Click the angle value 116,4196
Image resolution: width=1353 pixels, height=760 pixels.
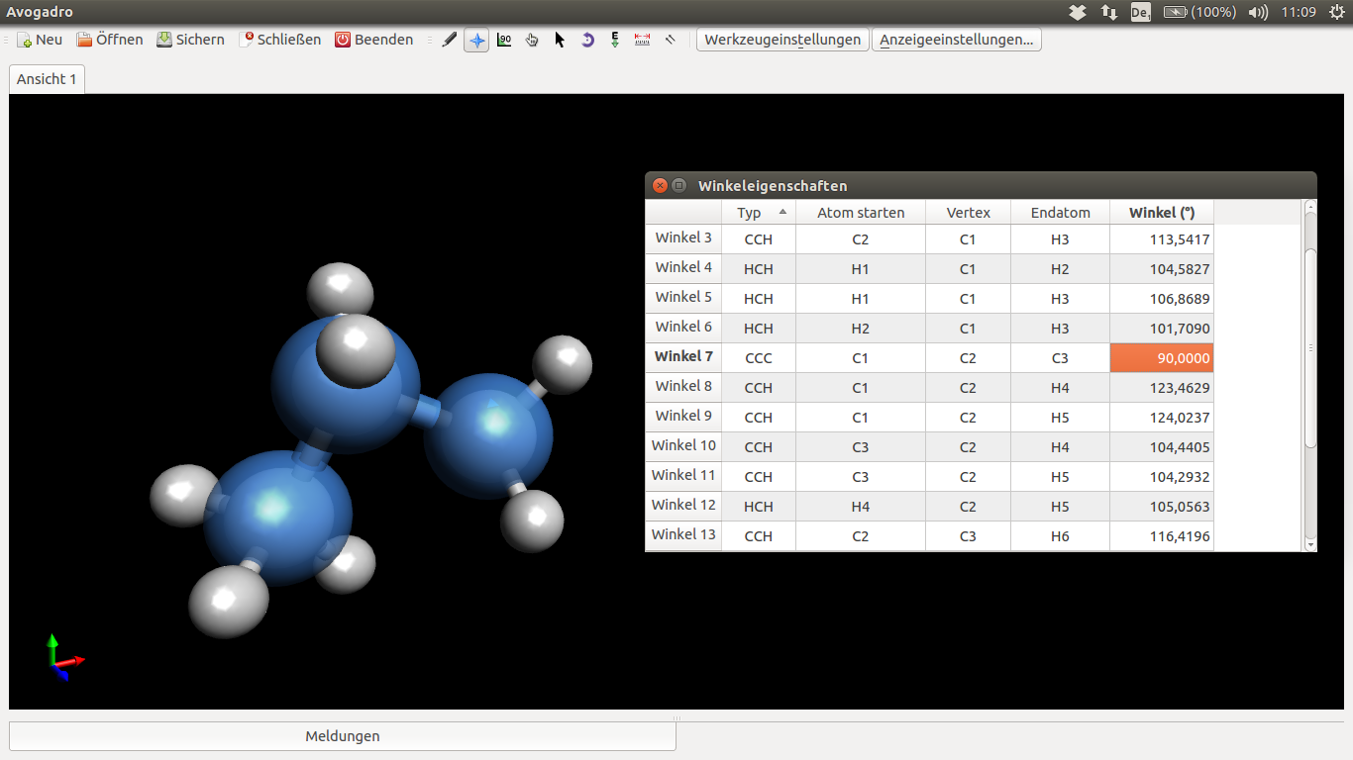coord(1162,536)
